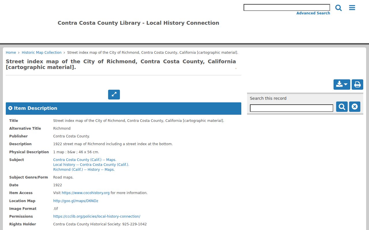Click the Date value '1922'

click(57, 185)
